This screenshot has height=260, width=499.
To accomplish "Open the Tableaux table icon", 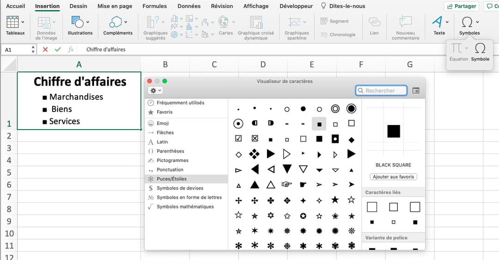I will 12,22.
